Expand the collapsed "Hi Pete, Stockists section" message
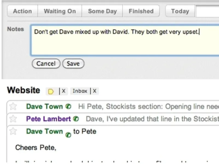 (x=148, y=106)
